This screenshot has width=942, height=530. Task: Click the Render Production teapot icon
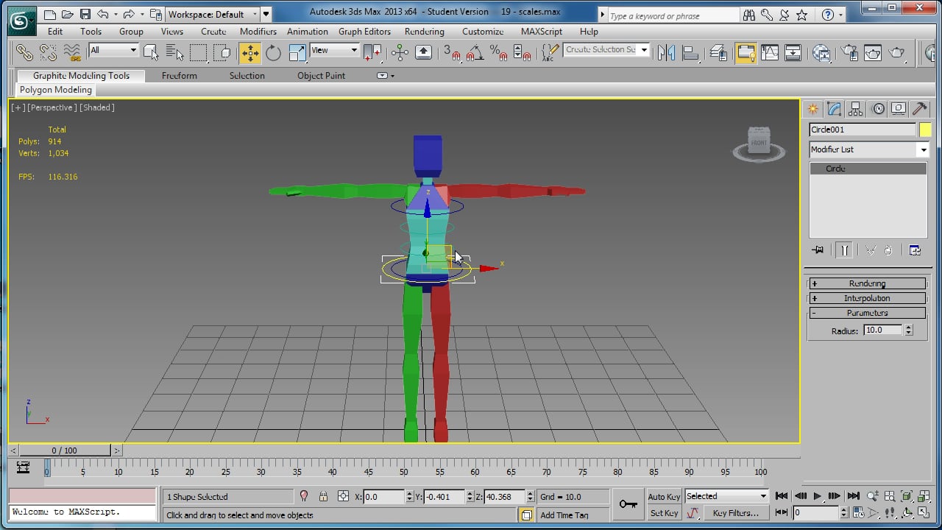pos(897,52)
